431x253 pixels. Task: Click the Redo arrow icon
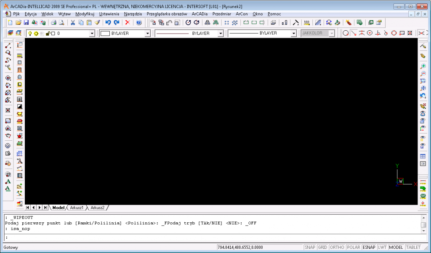(117, 22)
